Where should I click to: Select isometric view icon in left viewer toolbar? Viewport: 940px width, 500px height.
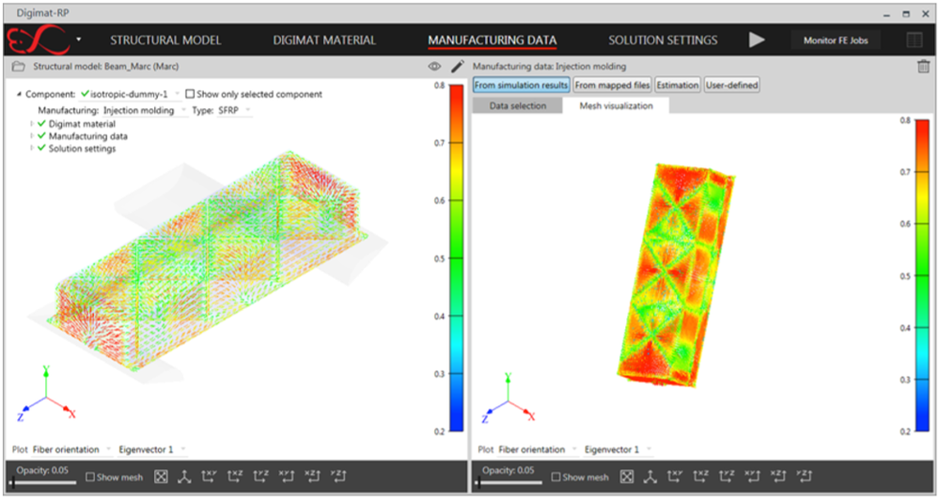[x=185, y=477]
